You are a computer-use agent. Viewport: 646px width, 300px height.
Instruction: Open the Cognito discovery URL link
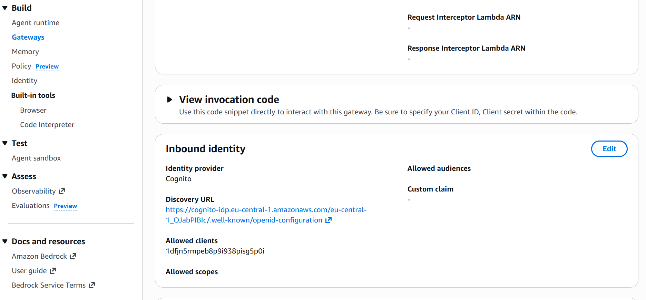pyautogui.click(x=266, y=210)
